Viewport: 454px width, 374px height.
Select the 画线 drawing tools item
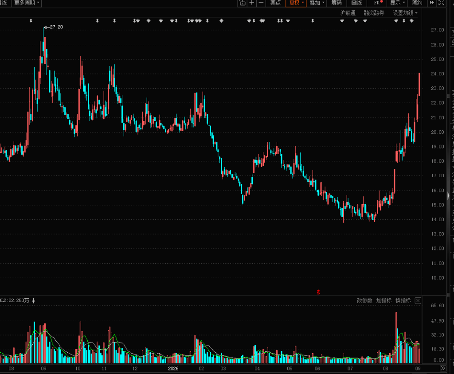click(x=356, y=3)
